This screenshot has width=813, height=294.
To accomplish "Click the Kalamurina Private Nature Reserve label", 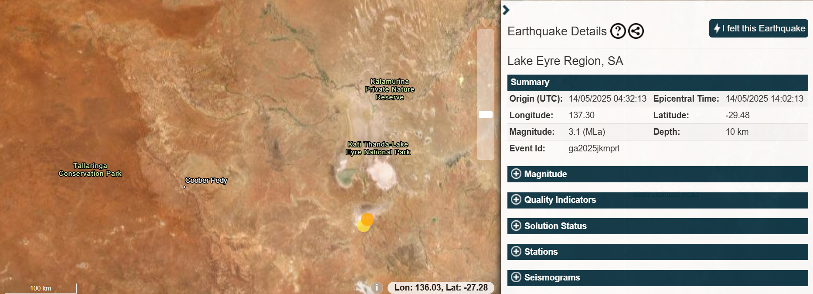I will tap(390, 89).
